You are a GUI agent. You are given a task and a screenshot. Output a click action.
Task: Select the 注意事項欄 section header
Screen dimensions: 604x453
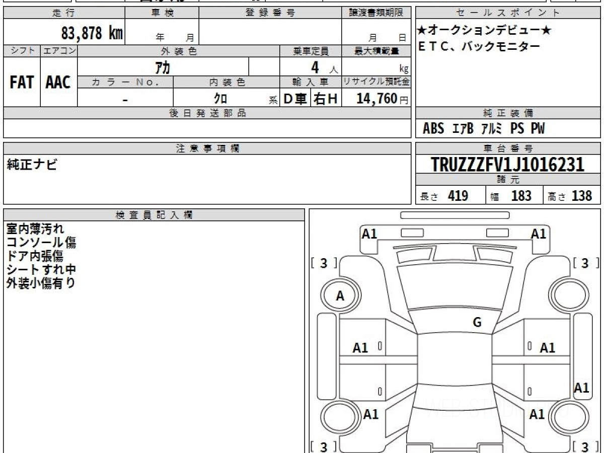207,148
